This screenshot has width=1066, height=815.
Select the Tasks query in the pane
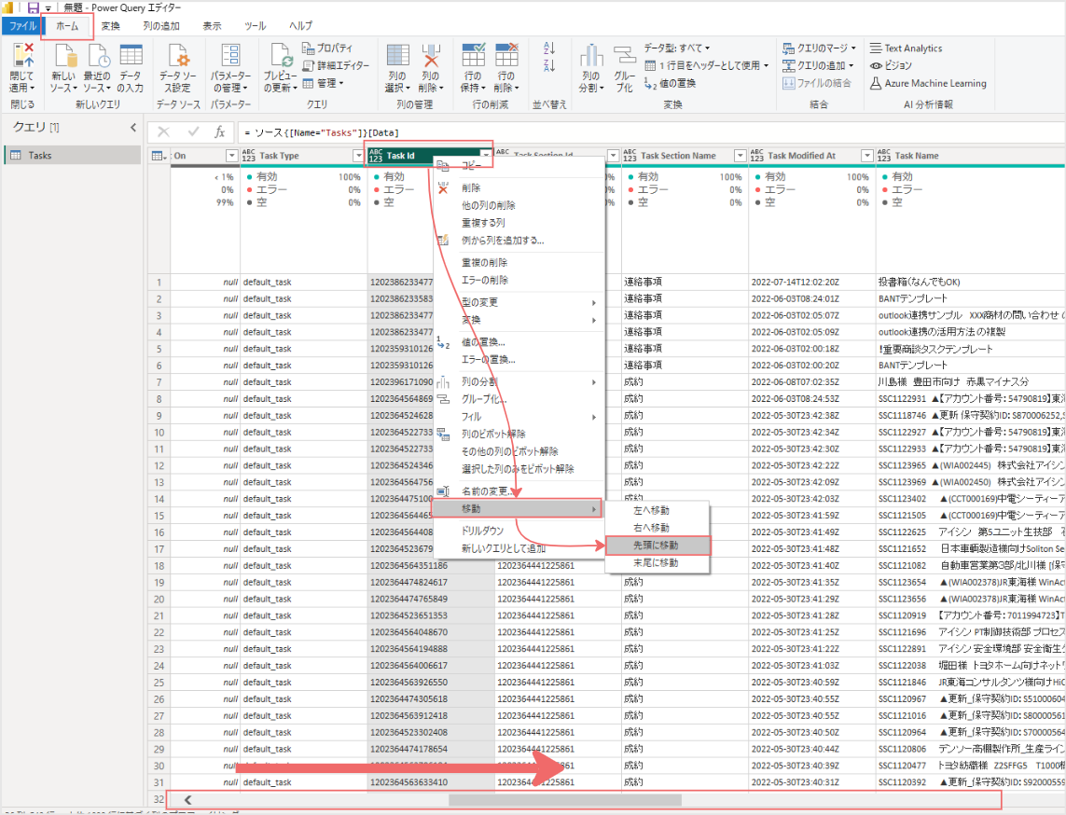[72, 155]
